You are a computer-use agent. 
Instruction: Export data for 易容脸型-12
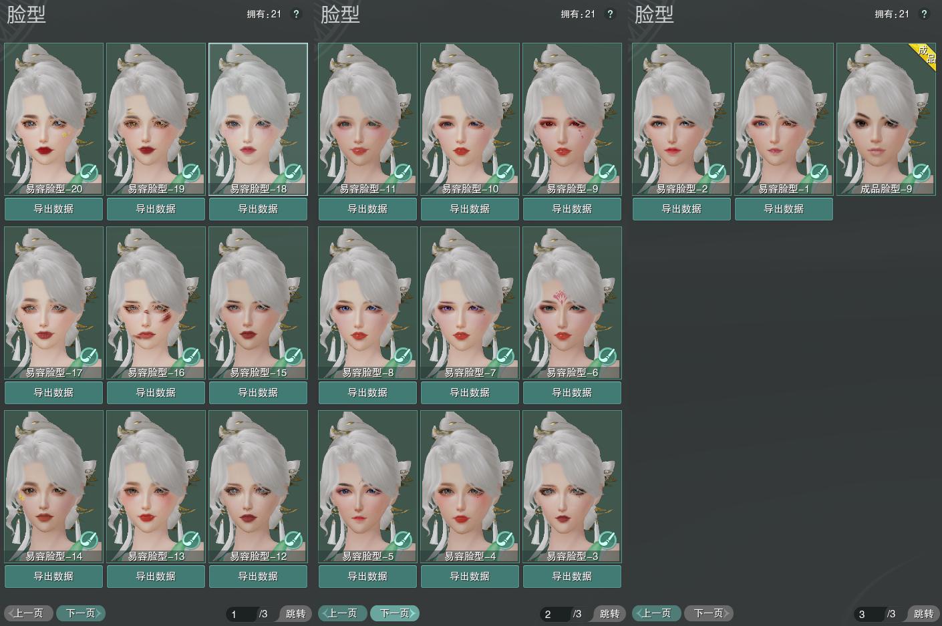click(259, 577)
